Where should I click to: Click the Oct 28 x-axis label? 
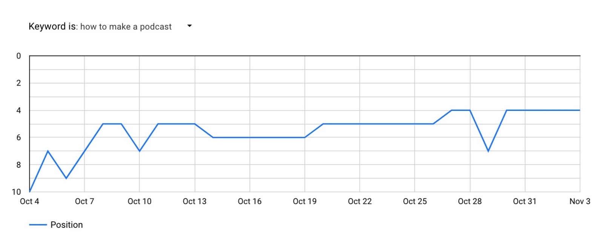click(x=470, y=201)
